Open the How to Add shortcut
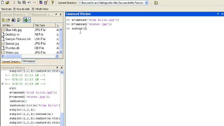This screenshot has height=126, width=224. [x=21, y=9]
